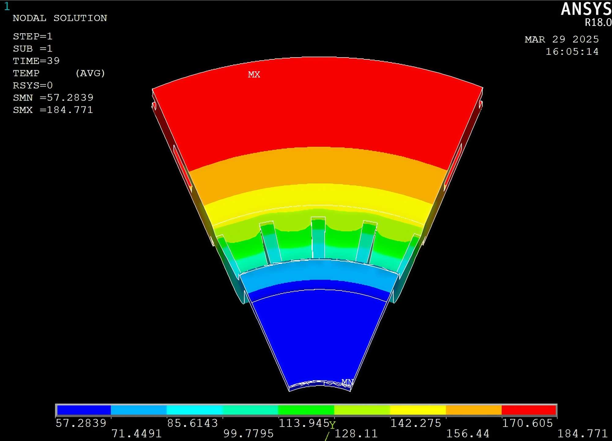
Task: Click the dark blue legend band
Action: [x=84, y=410]
